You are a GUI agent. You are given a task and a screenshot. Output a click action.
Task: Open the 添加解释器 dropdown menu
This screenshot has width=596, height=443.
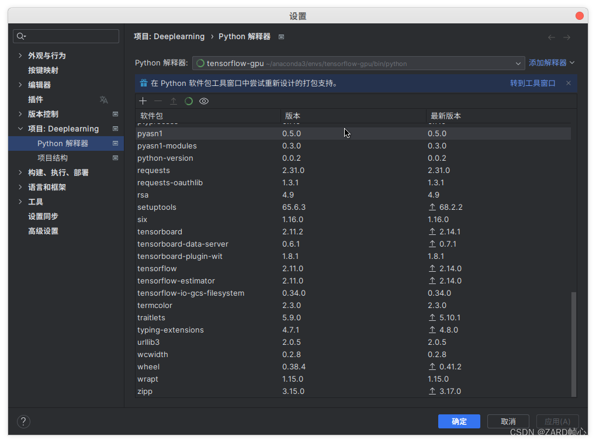[552, 63]
